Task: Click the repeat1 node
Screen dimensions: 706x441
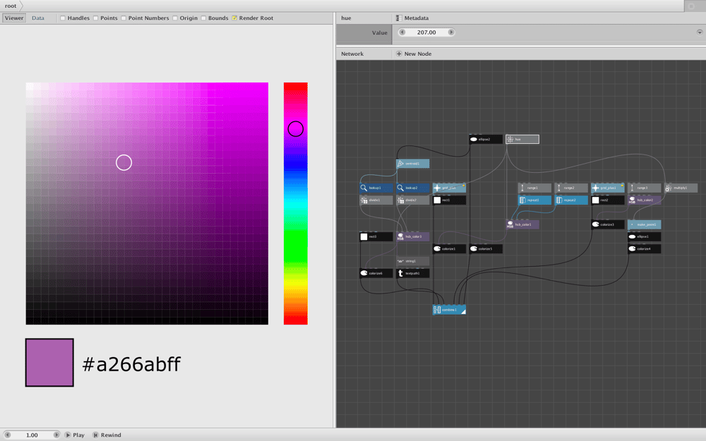Action: [534, 200]
